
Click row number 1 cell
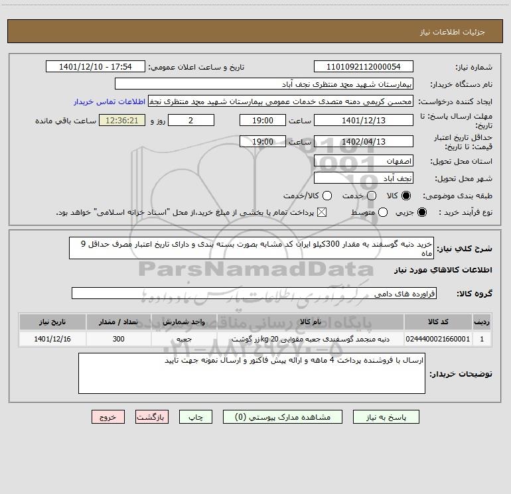(x=482, y=339)
